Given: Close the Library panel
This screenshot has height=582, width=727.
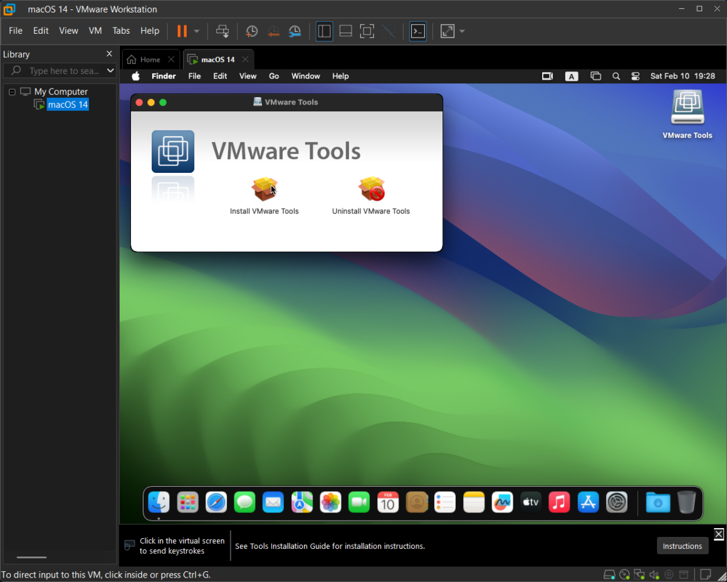Looking at the screenshot, I should (x=110, y=54).
